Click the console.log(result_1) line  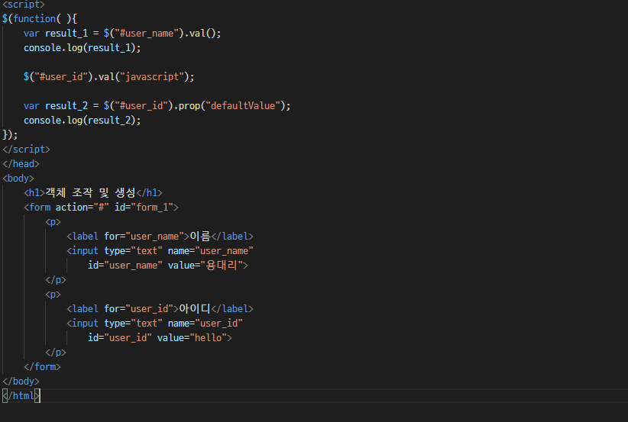tap(82, 47)
